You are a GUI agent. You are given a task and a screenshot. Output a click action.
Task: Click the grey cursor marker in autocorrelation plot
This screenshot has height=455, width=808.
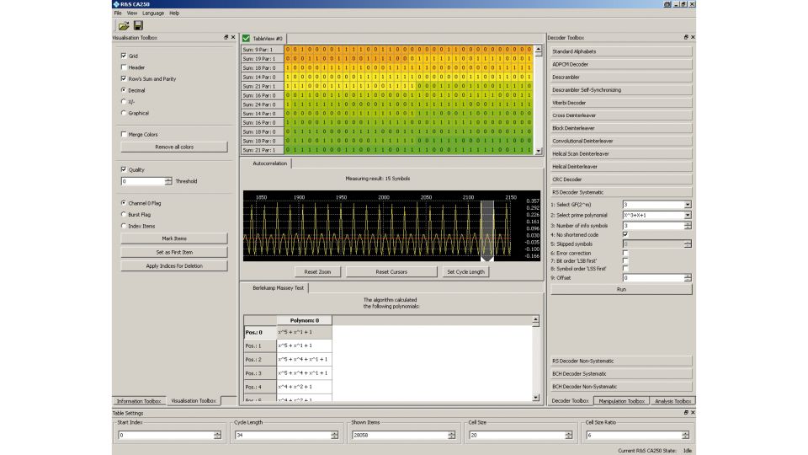pyautogui.click(x=487, y=229)
